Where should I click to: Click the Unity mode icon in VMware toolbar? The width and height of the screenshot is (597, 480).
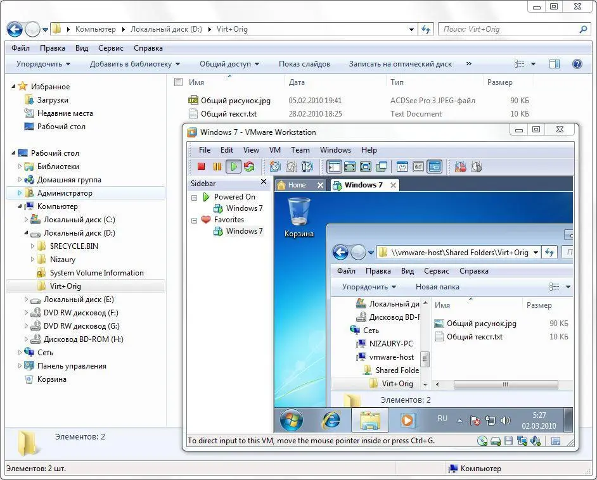click(382, 167)
